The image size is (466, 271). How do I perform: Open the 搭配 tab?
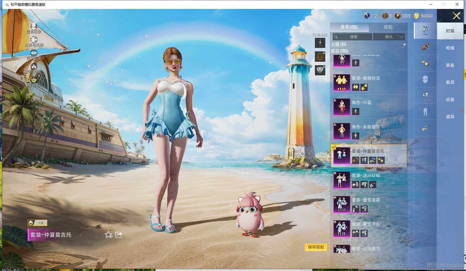pos(388,27)
